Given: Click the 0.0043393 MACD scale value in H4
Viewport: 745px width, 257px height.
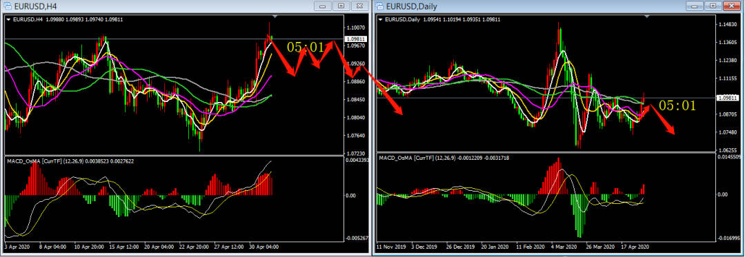Looking at the screenshot, I should click(357, 160).
